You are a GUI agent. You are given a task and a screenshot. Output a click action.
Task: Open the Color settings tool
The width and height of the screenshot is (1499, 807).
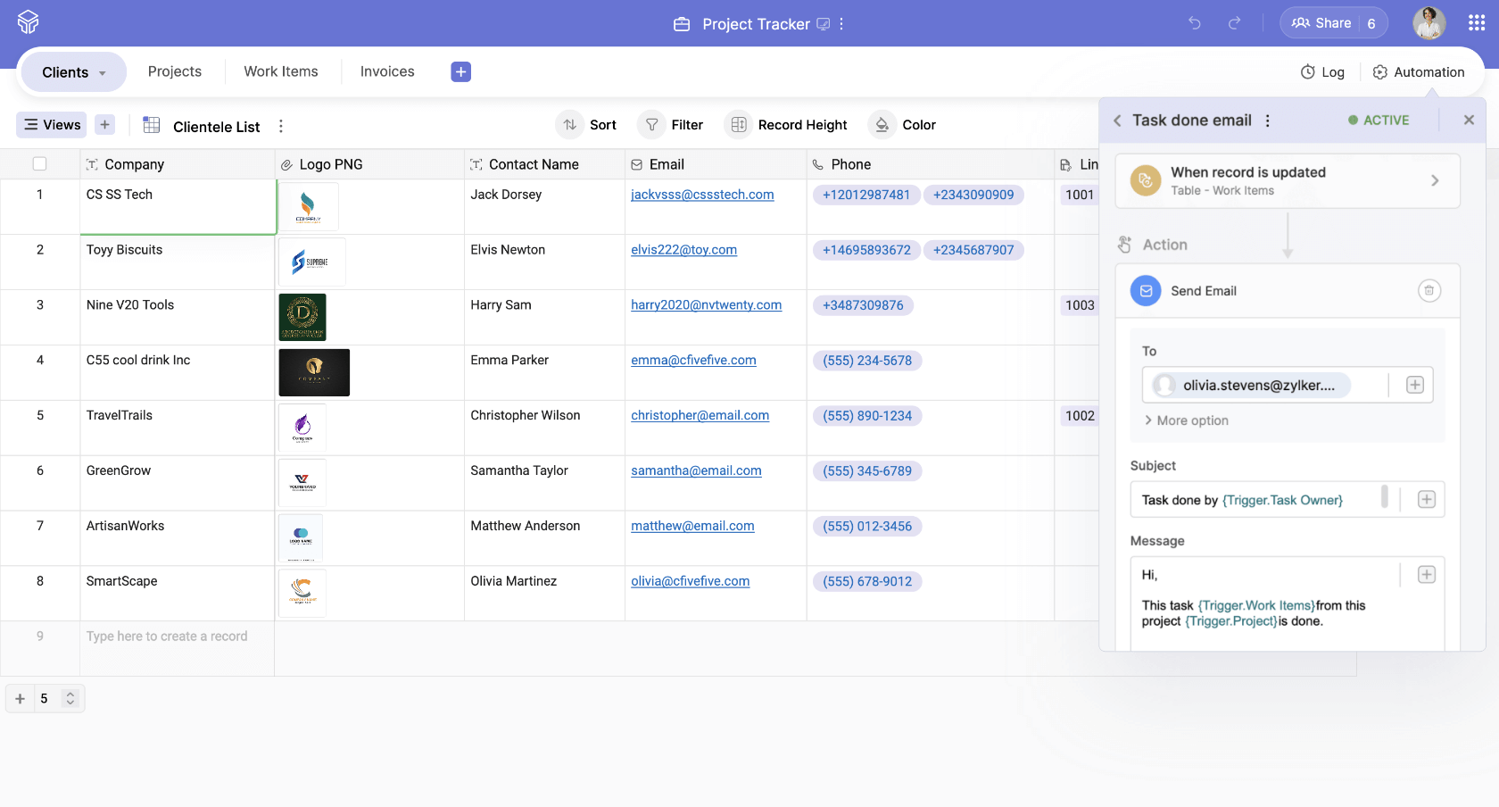[x=903, y=125]
